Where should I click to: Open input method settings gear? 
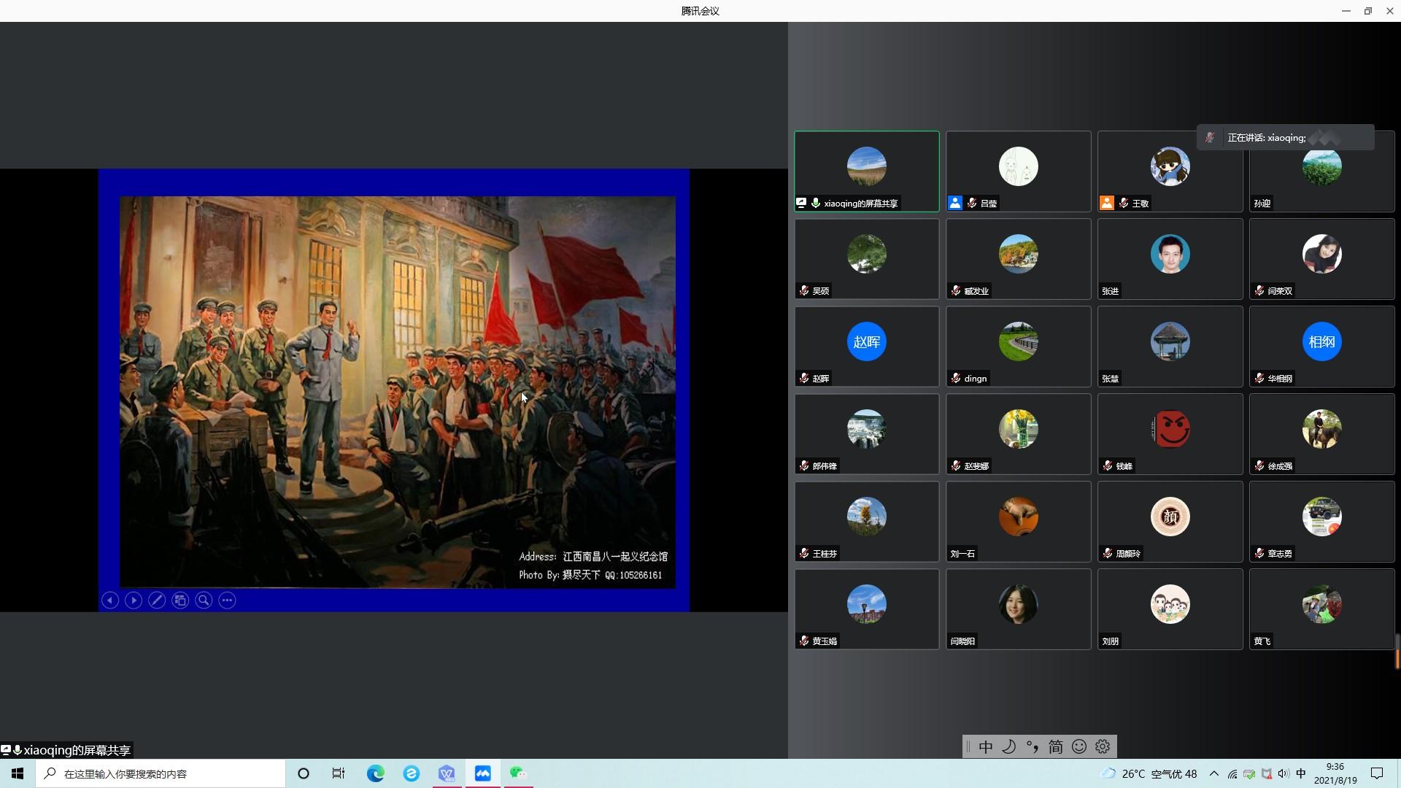1103,746
